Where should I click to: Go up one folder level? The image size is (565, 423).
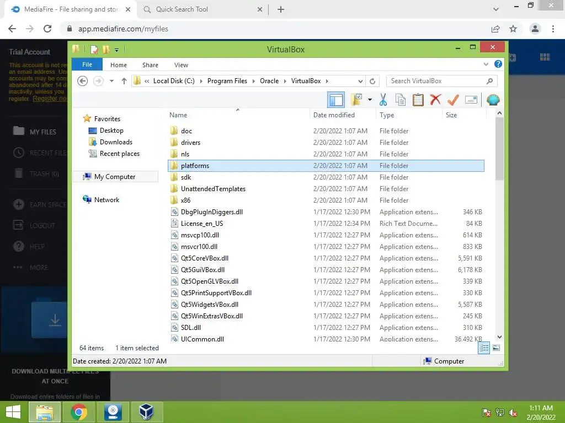coord(124,81)
